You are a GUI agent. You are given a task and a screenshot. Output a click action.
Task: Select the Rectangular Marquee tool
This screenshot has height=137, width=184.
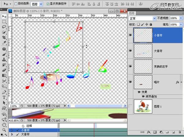pos(4,22)
